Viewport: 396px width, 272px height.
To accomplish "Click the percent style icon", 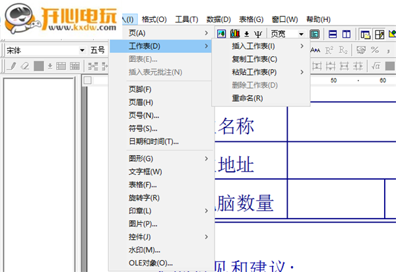I will [x=375, y=50].
